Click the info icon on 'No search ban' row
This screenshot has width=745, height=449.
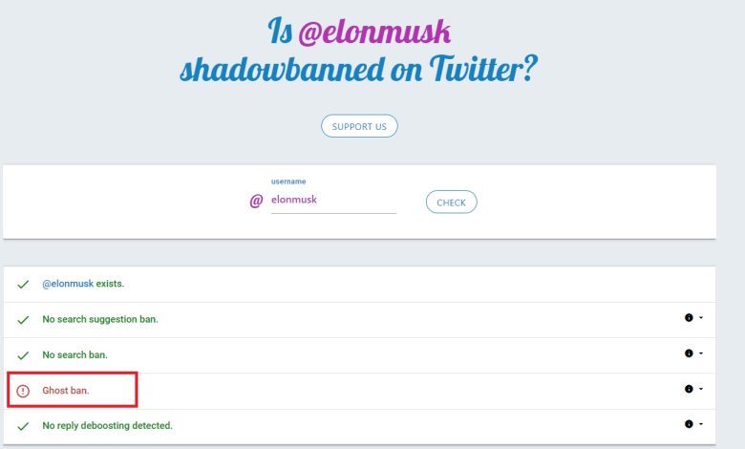(689, 353)
